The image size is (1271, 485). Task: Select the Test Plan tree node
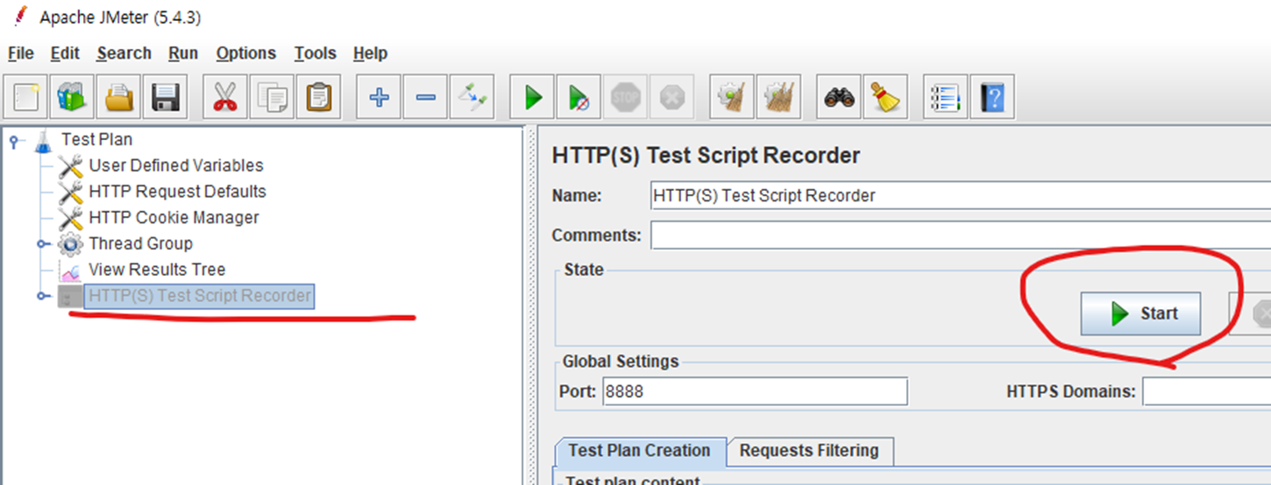97,139
